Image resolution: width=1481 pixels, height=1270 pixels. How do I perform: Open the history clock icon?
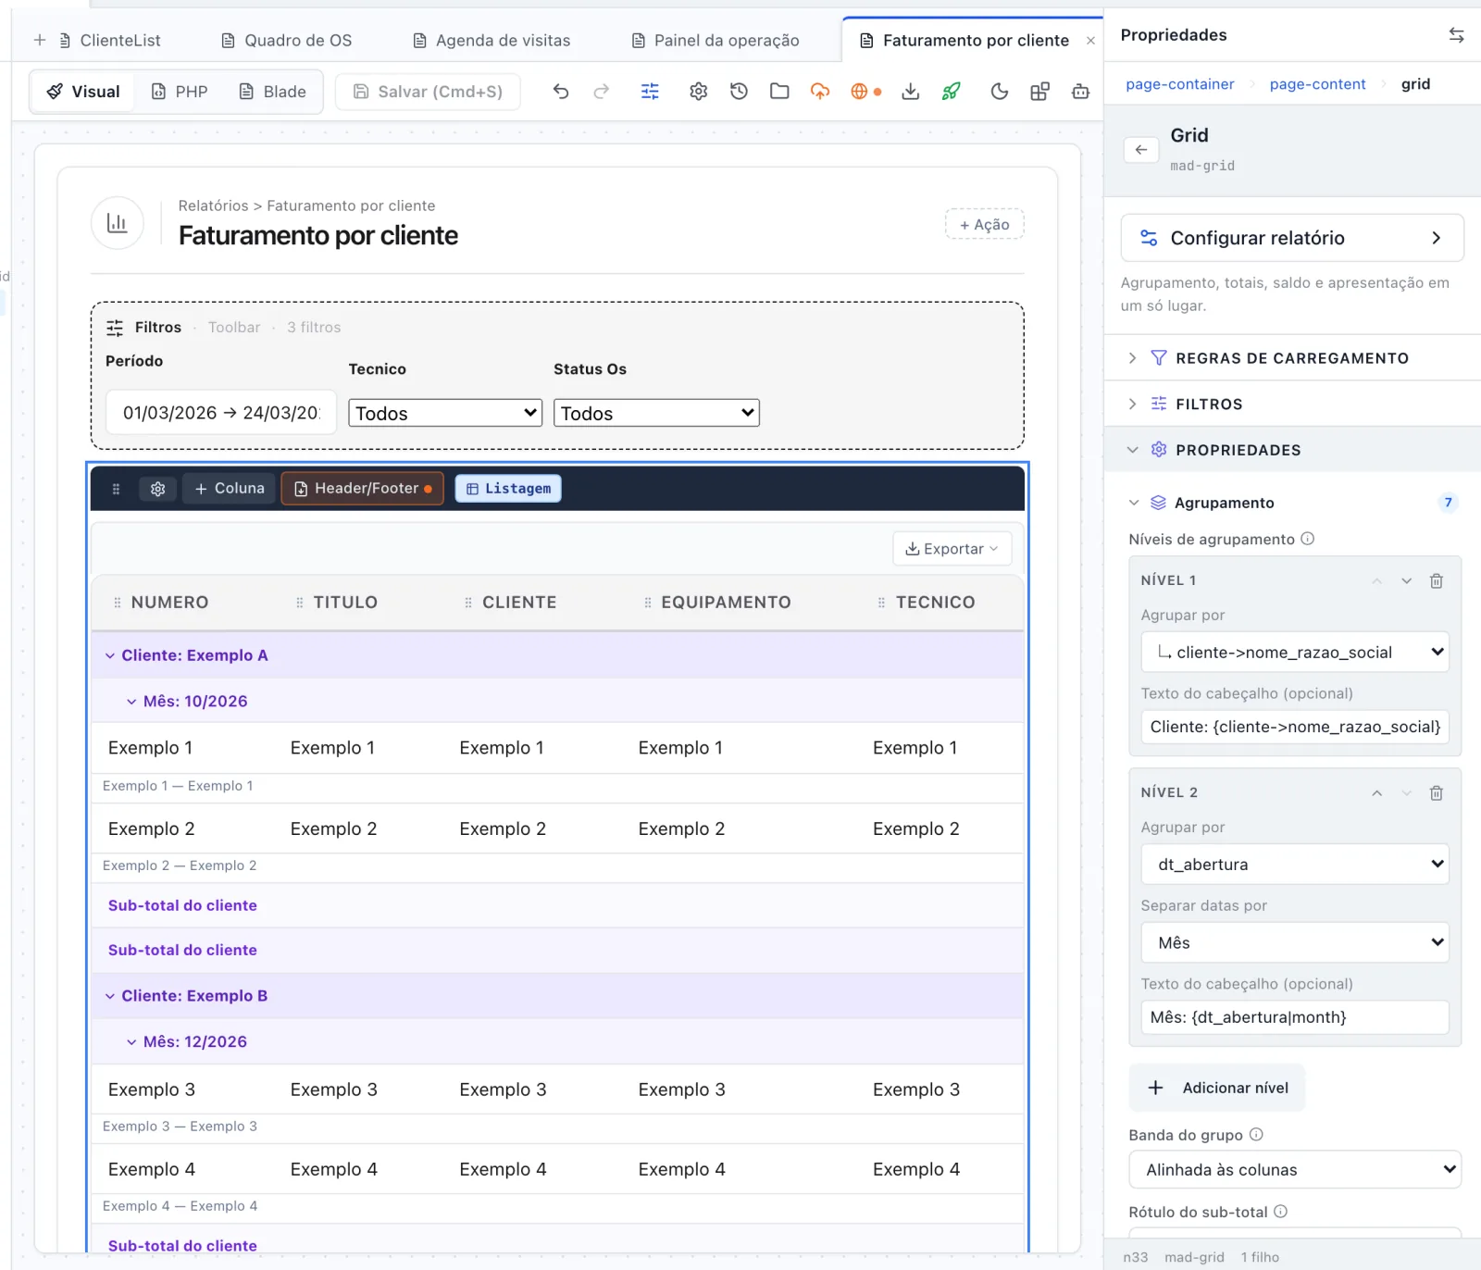point(739,91)
